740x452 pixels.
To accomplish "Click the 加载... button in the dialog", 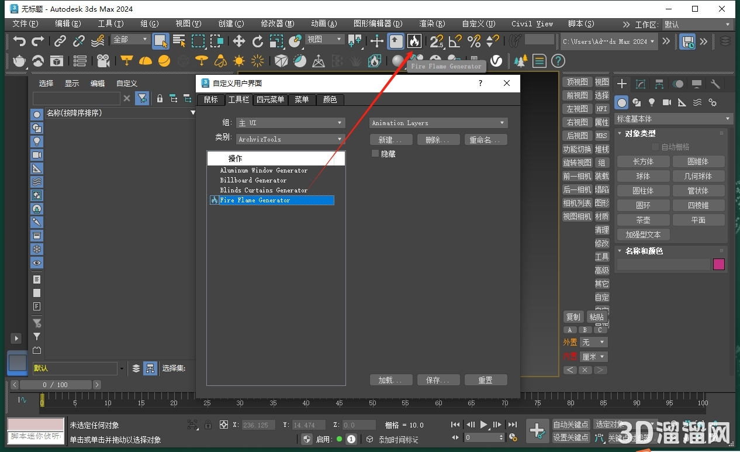I will click(391, 380).
